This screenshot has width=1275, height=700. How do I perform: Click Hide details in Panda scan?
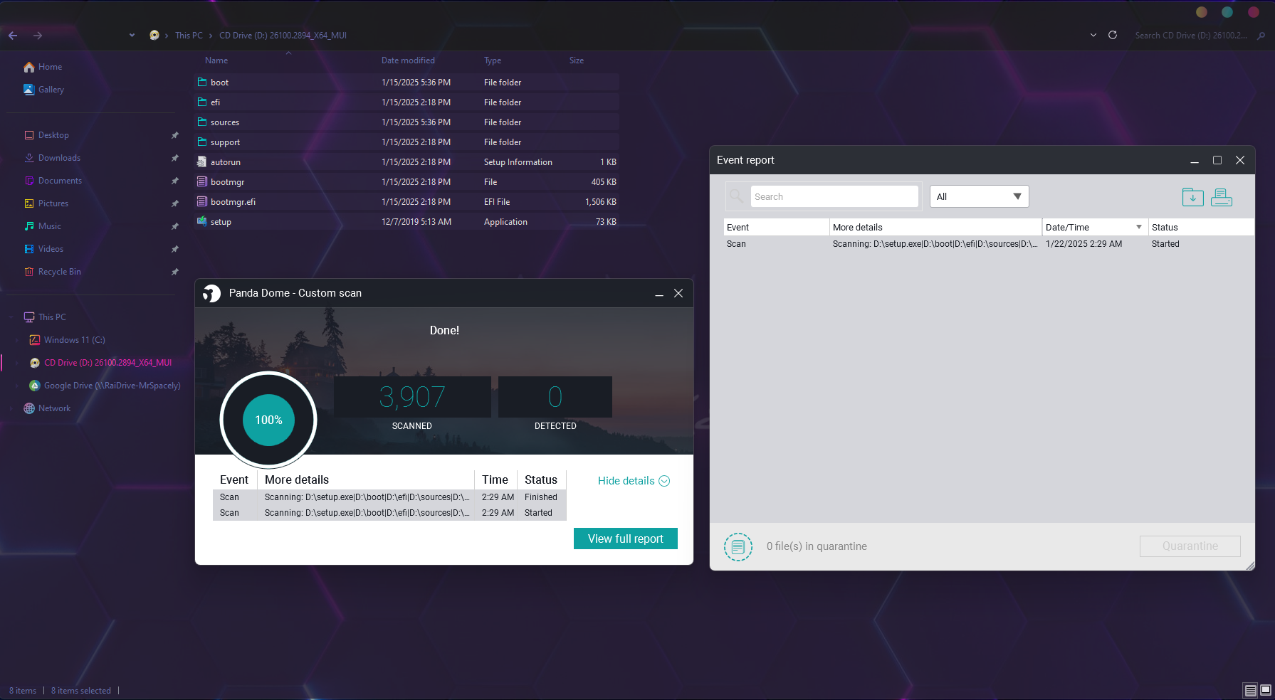[626, 481]
